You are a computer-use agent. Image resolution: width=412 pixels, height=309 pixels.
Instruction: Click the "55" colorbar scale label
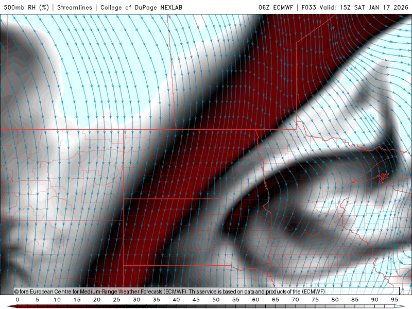pyautogui.click(x=236, y=300)
